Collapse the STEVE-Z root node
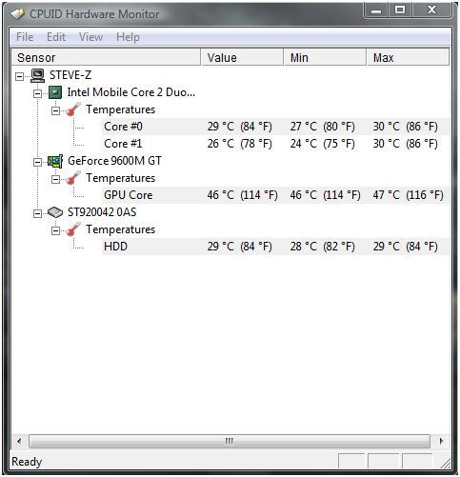This screenshot has height=477, width=460. (x=20, y=76)
